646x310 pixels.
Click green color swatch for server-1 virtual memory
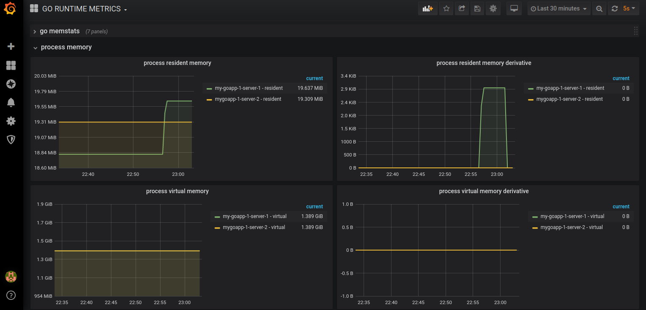point(217,217)
